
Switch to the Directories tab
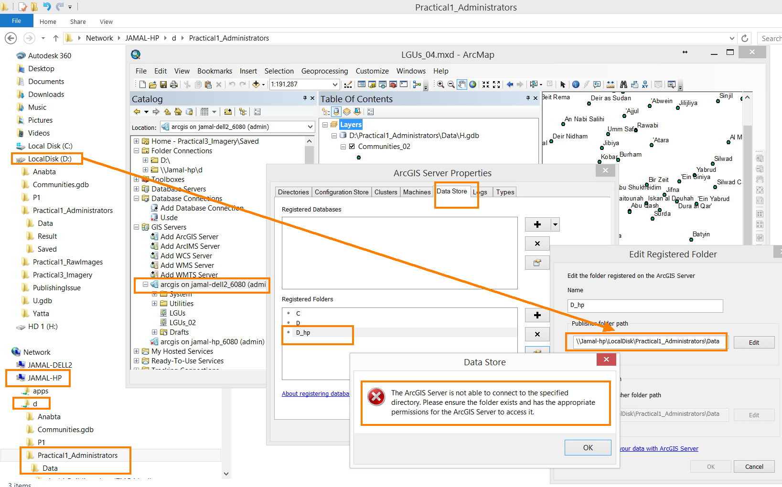point(293,192)
